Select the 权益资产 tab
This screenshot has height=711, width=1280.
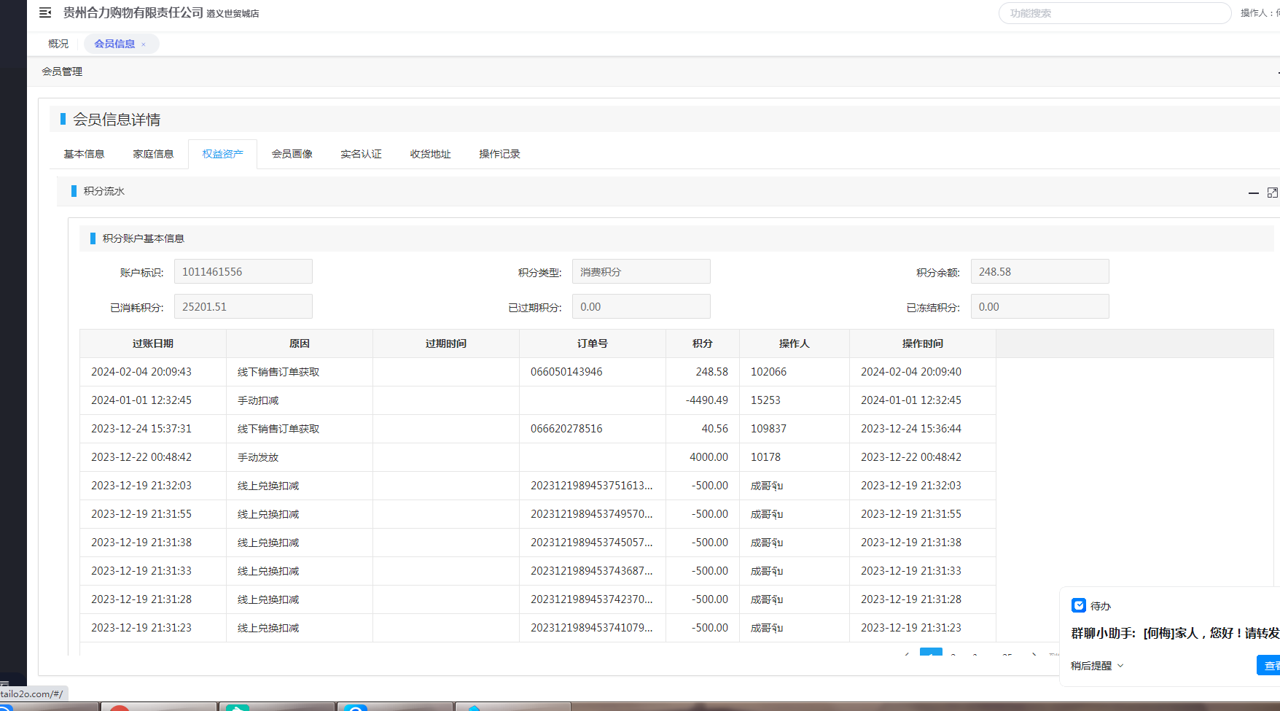222,154
